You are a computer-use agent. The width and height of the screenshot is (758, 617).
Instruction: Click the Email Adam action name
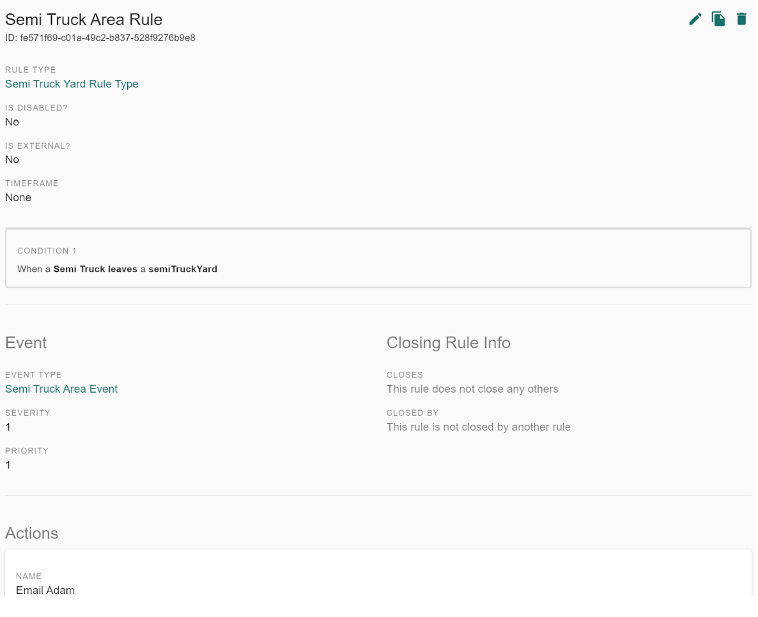pyautogui.click(x=45, y=590)
